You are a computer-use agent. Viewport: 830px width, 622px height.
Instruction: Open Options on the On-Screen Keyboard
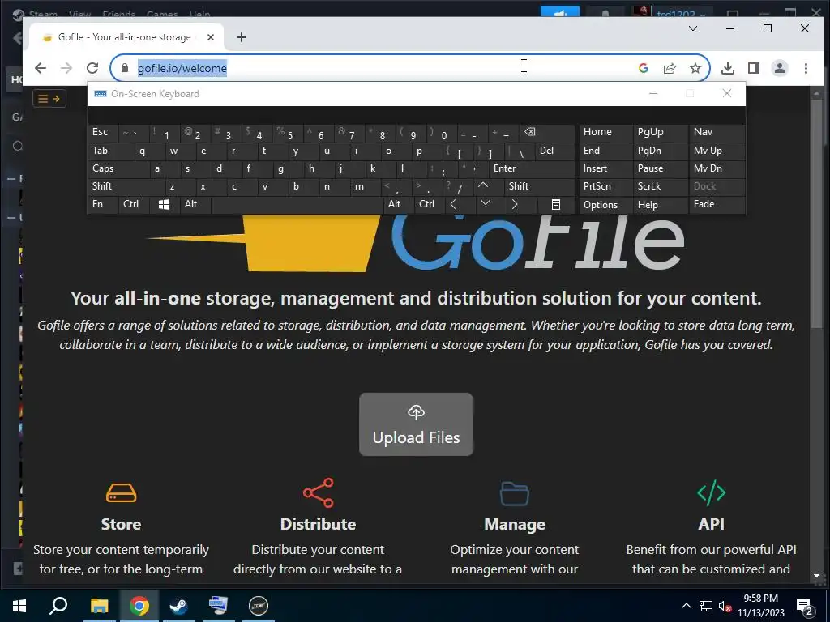[x=606, y=205]
